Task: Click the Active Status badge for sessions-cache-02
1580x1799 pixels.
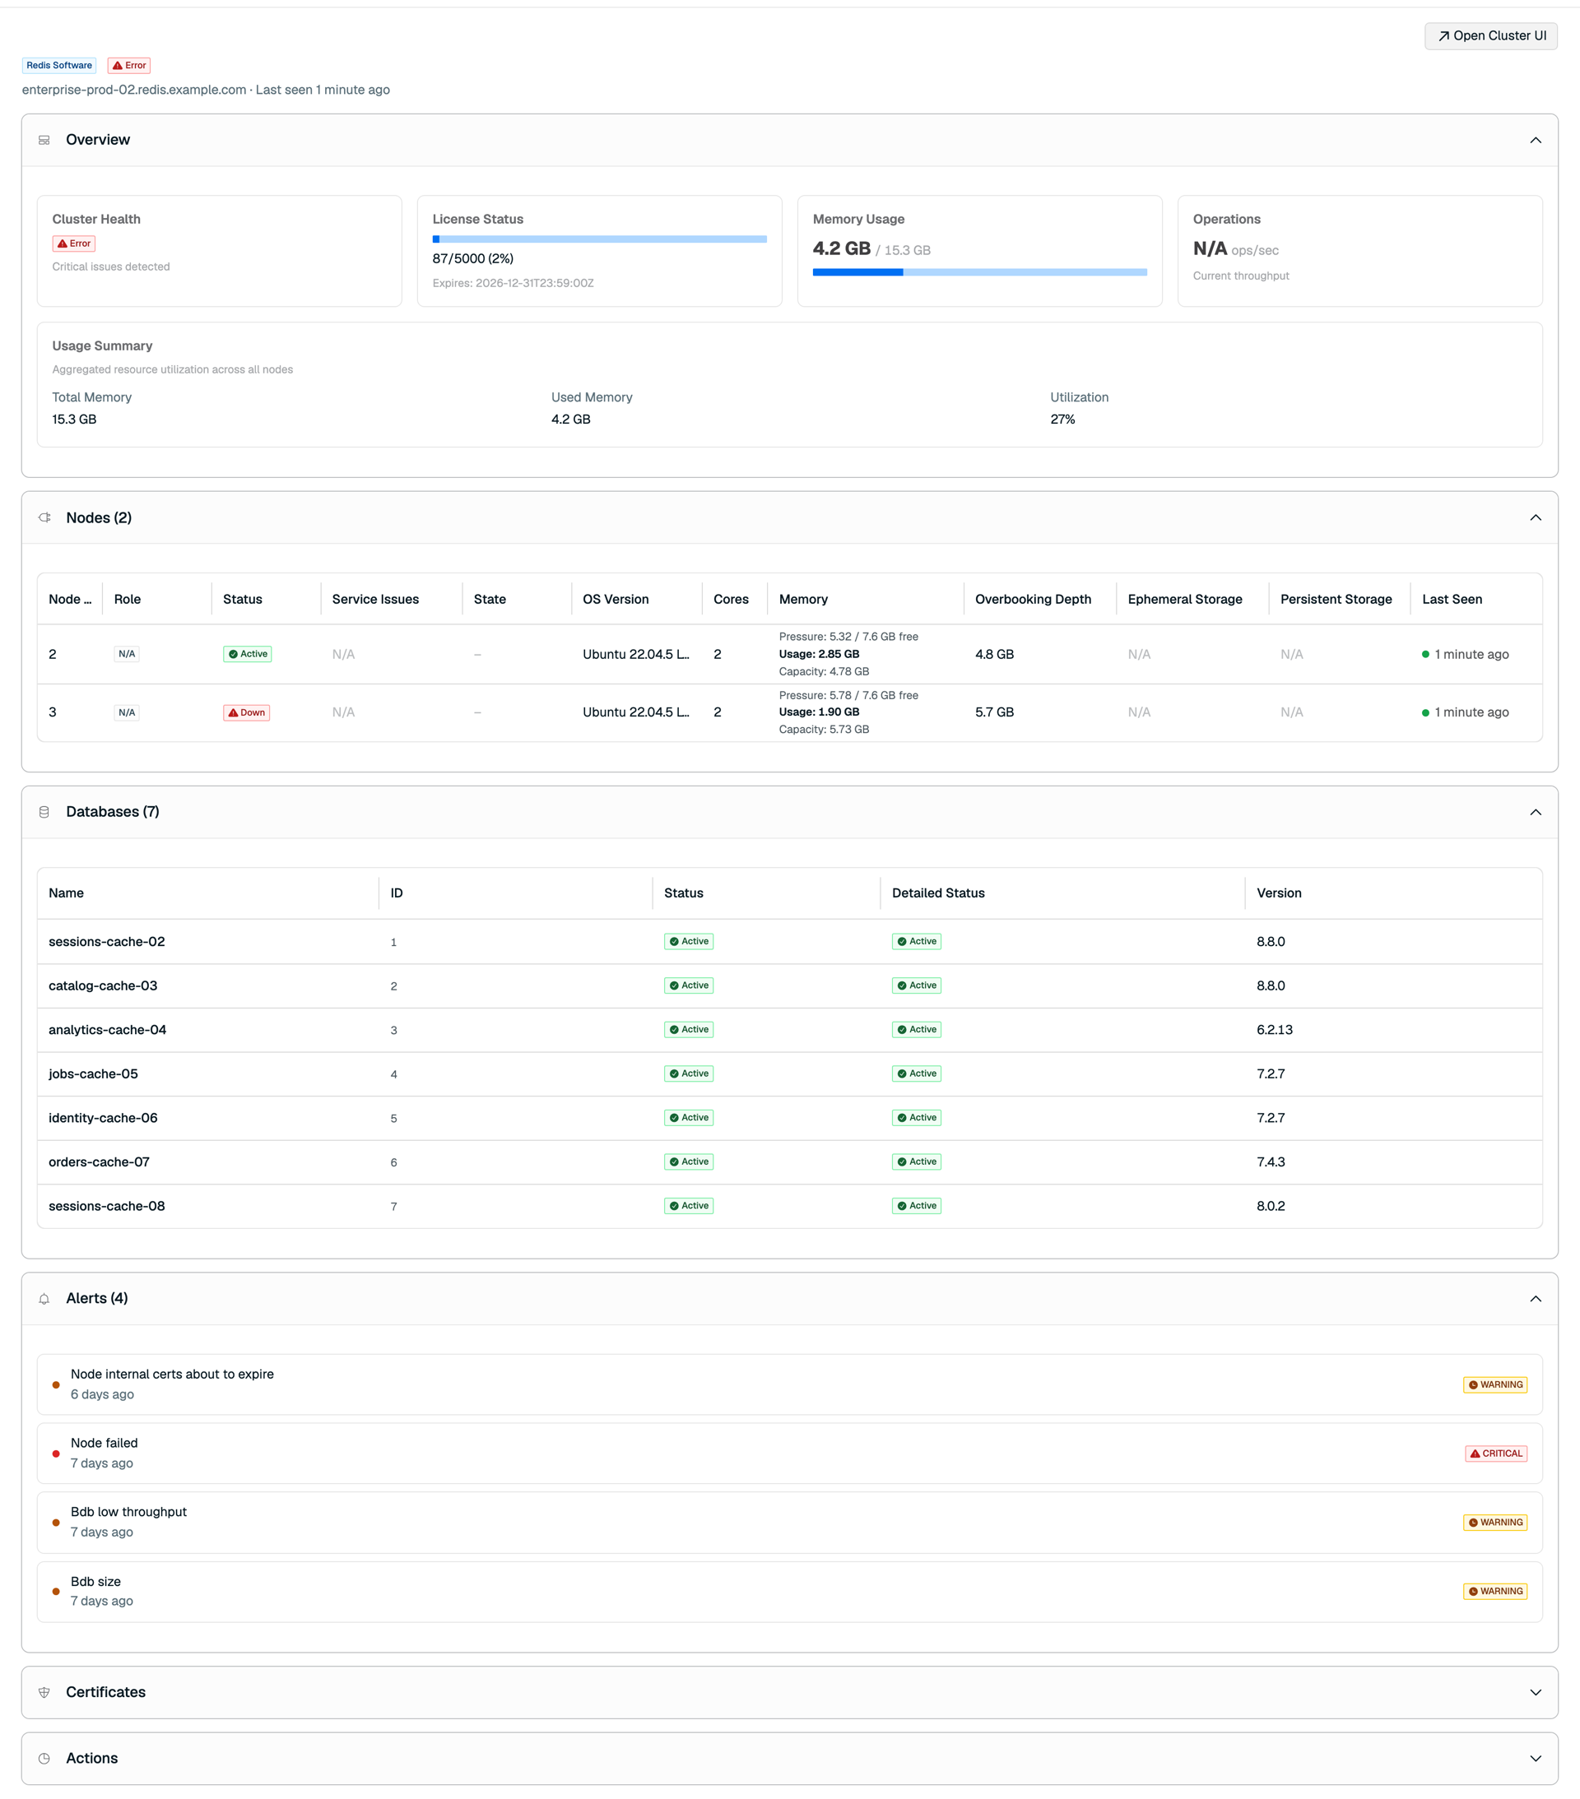Action: click(x=689, y=942)
